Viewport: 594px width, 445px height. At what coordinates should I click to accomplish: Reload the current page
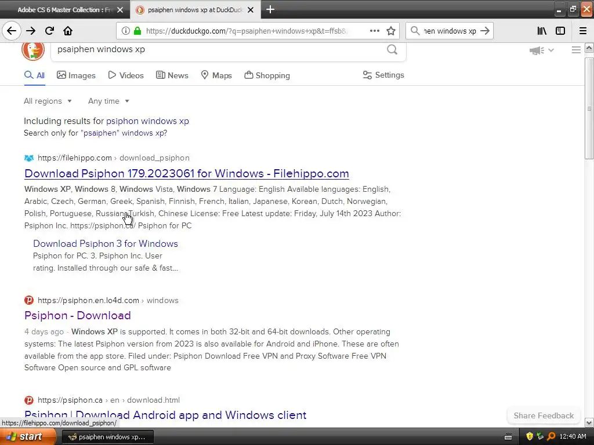(49, 31)
